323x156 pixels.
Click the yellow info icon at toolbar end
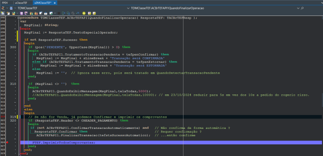point(94,13)
